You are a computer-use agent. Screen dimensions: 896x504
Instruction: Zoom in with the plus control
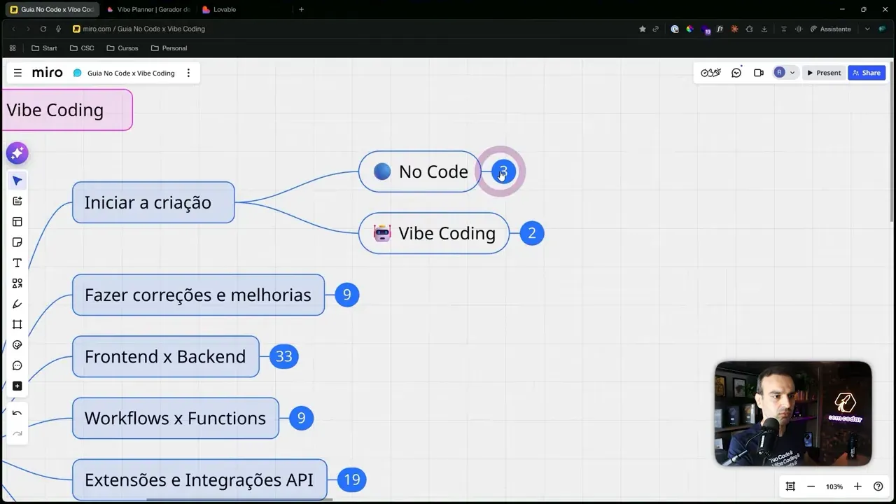(x=857, y=486)
